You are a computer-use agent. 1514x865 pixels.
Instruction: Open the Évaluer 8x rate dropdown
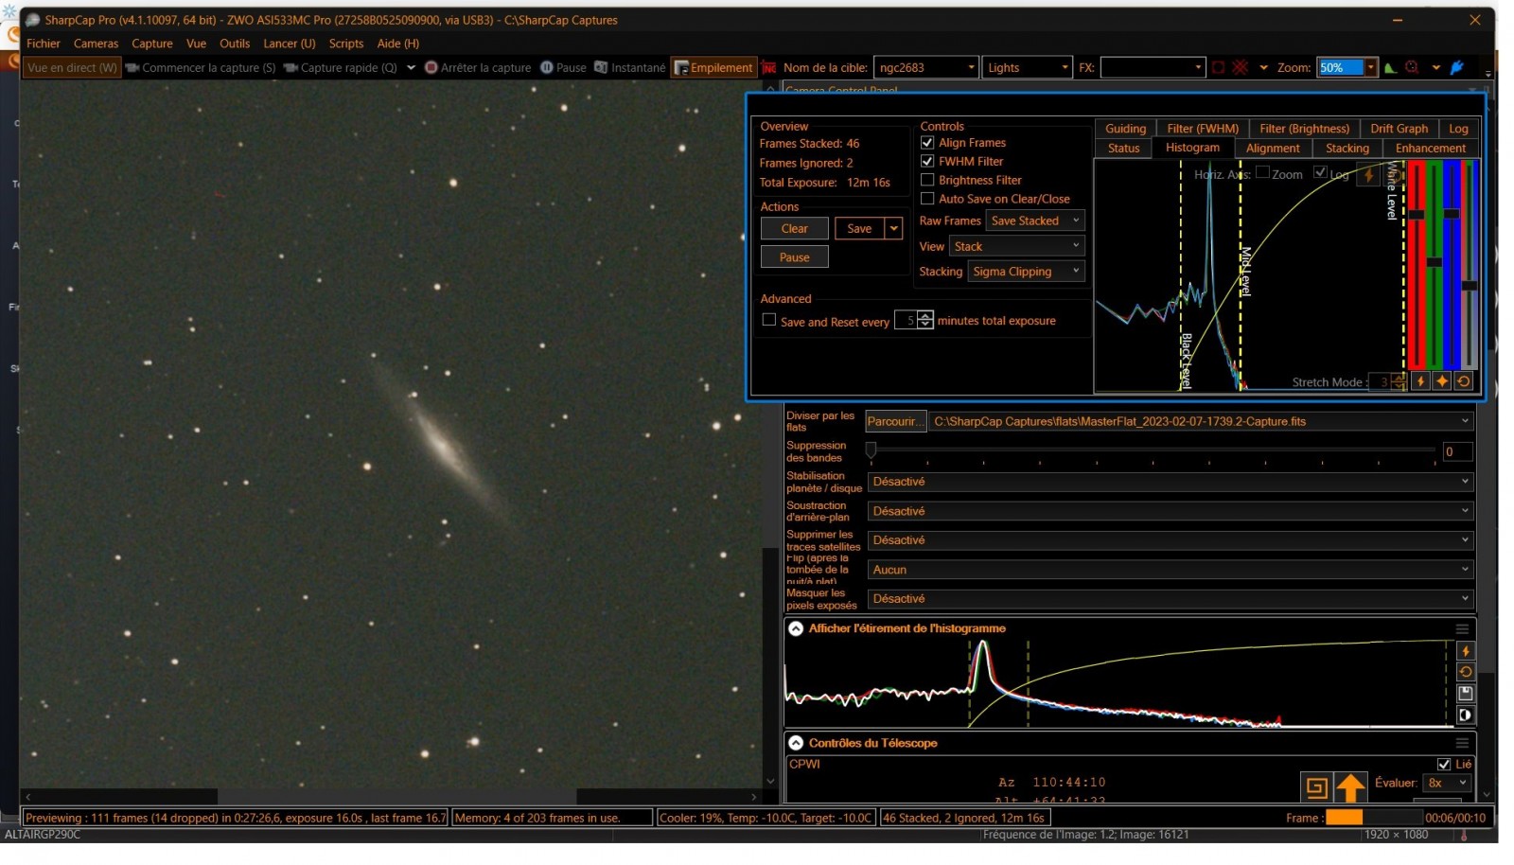1448,783
